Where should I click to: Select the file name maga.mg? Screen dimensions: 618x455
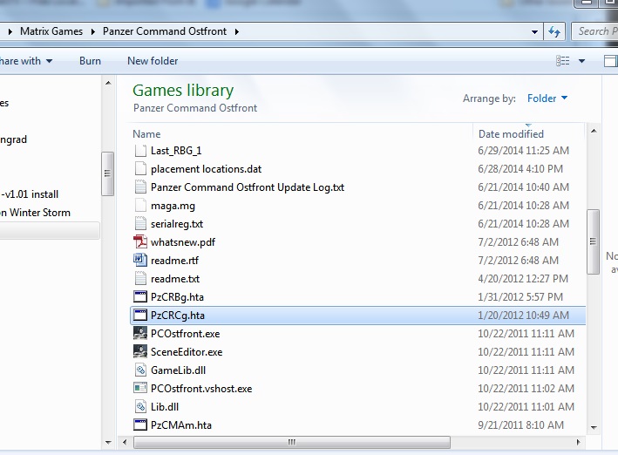pos(173,206)
